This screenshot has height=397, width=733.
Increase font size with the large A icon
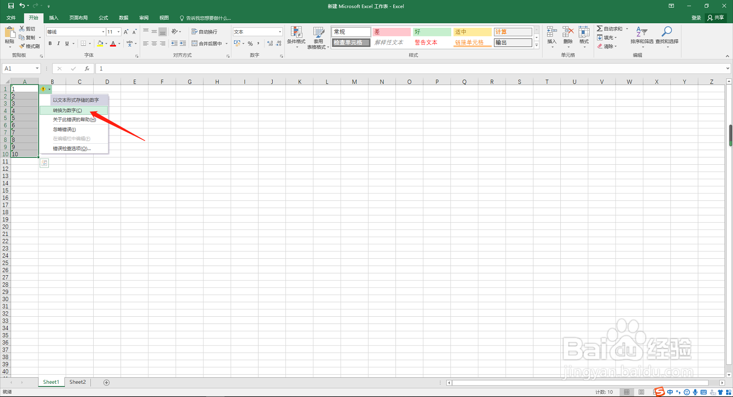pyautogui.click(x=126, y=31)
